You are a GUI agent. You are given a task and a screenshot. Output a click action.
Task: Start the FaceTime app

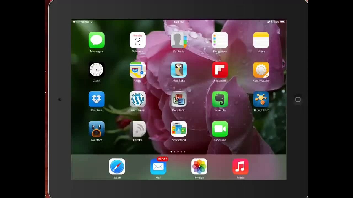pos(220,129)
